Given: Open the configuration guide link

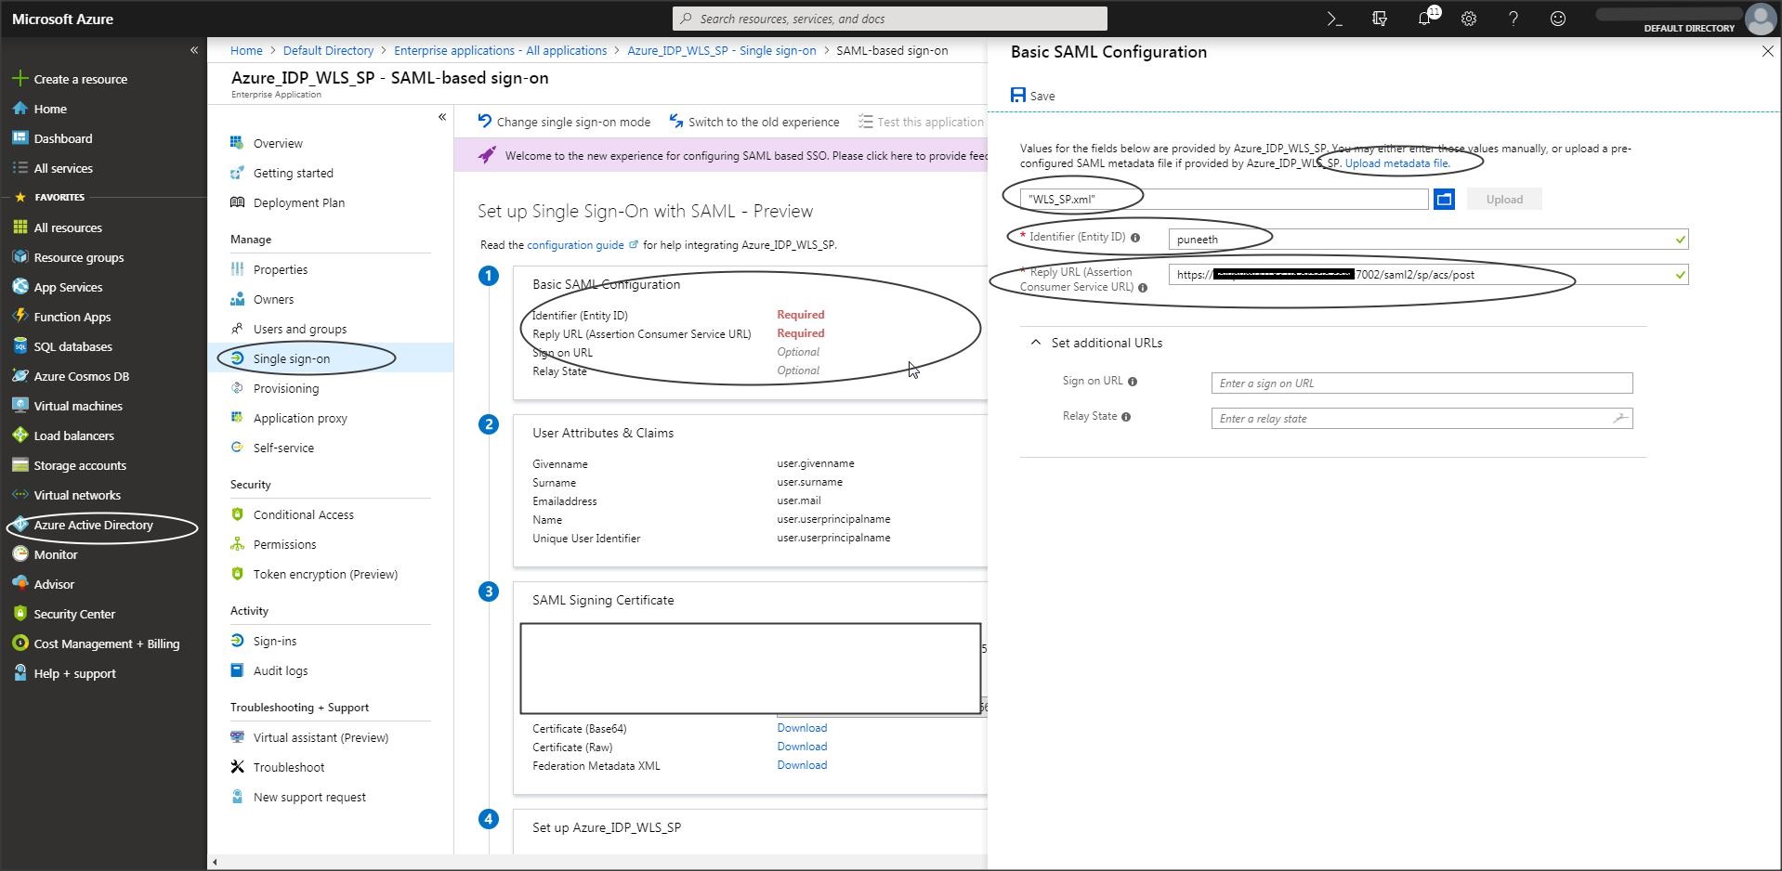Looking at the screenshot, I should click(575, 245).
